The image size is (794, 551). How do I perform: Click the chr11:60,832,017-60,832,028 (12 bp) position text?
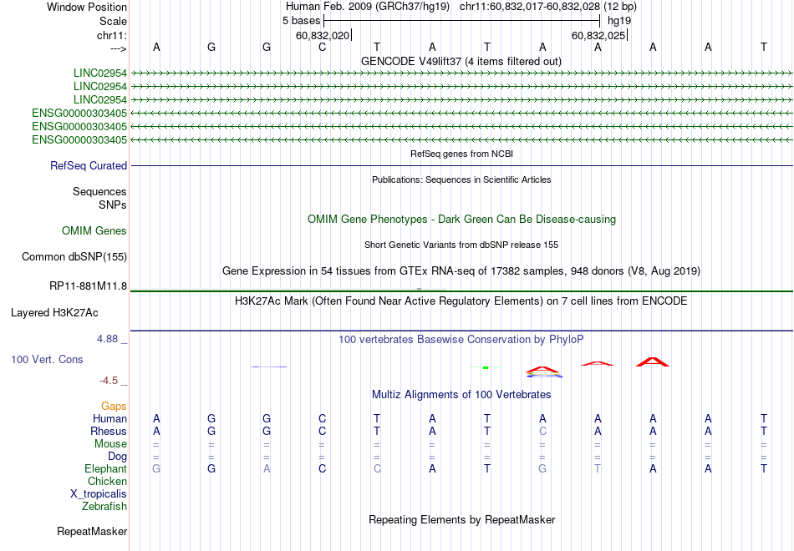click(548, 7)
